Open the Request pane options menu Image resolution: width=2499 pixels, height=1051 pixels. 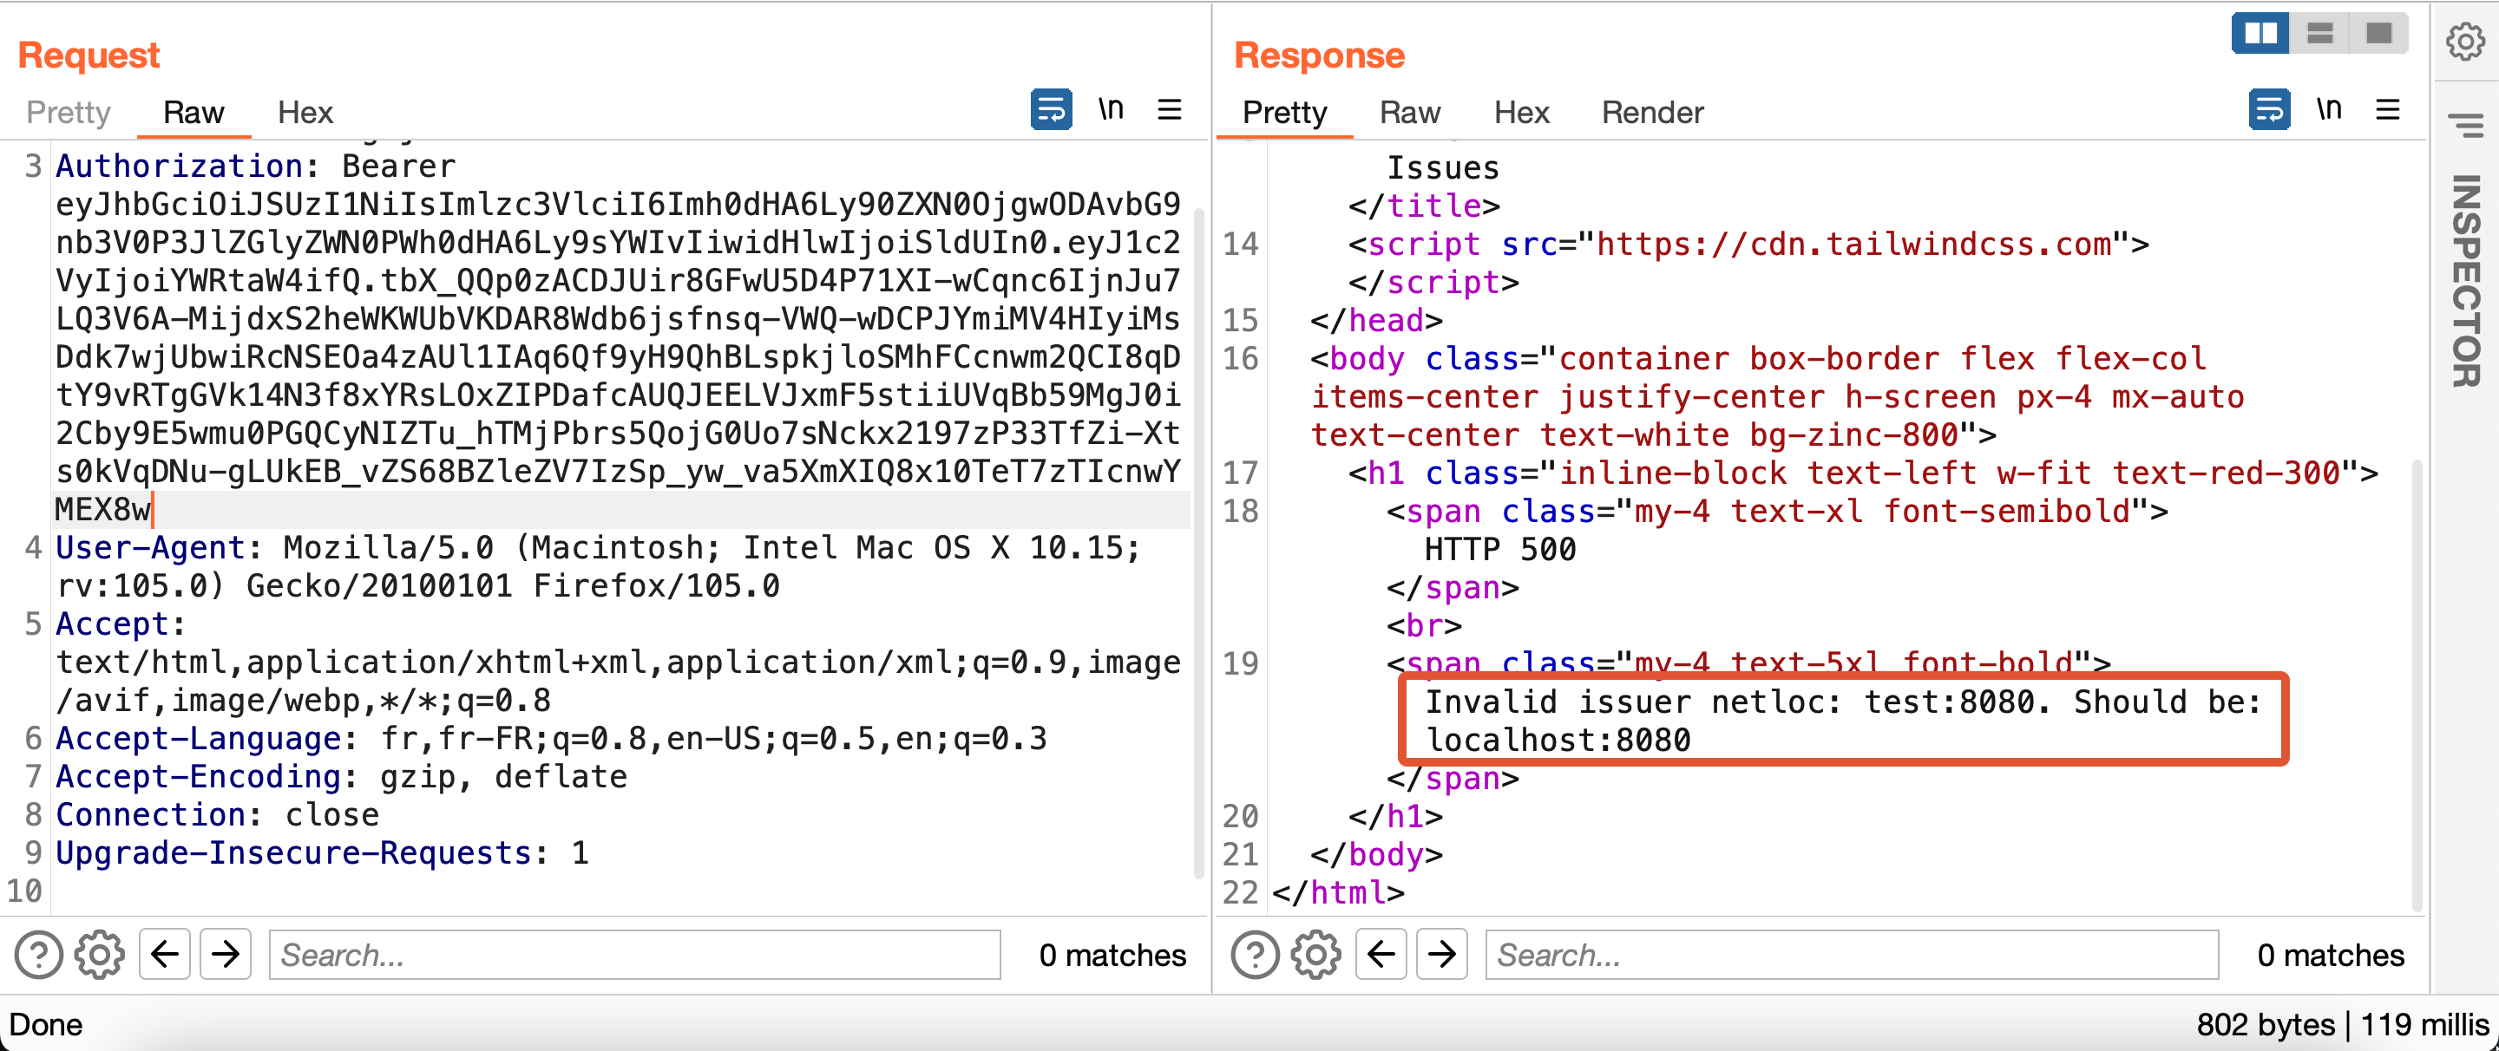[x=1170, y=109]
